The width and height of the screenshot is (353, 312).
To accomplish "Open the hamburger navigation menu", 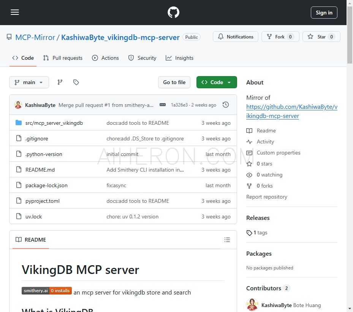I will [15, 13].
